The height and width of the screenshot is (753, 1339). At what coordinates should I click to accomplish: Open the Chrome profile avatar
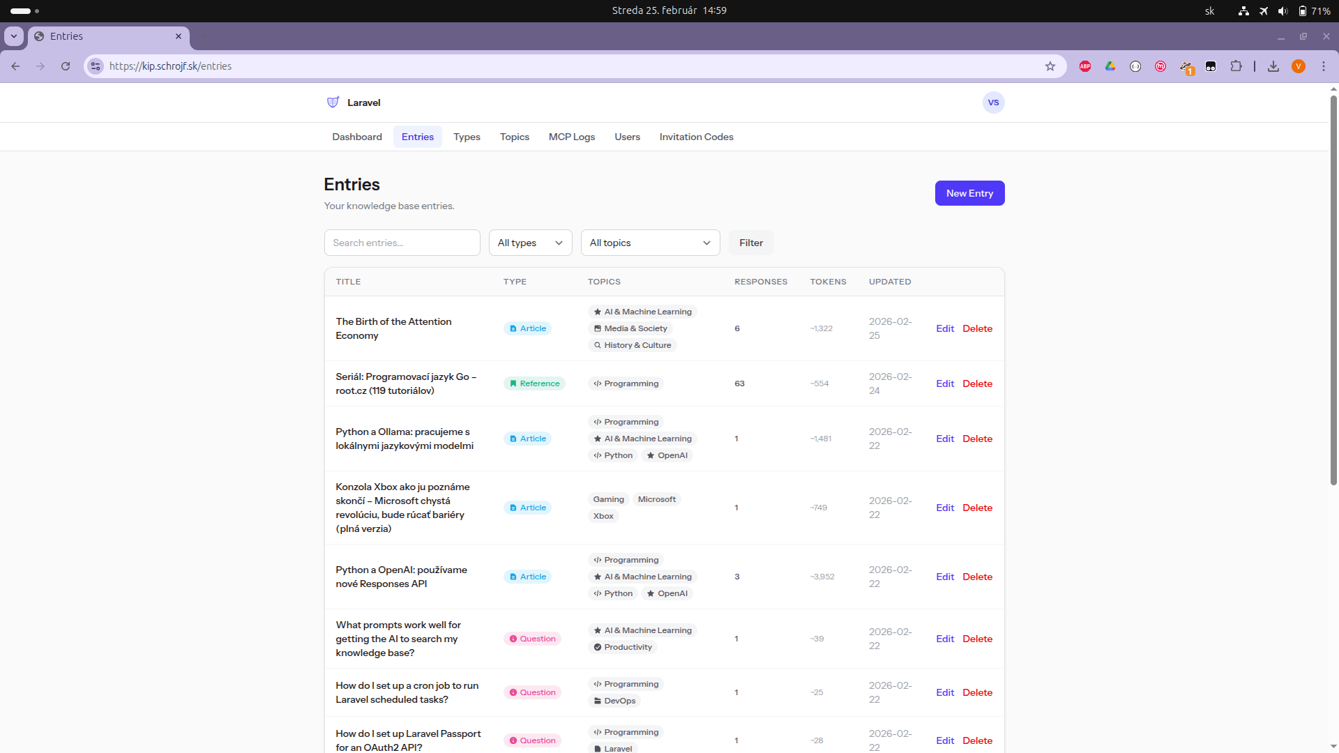click(1299, 66)
